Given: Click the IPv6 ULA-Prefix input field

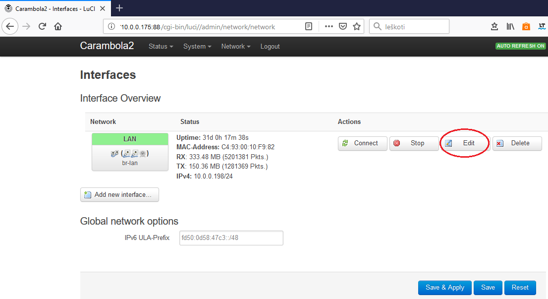Looking at the screenshot, I should [231, 238].
